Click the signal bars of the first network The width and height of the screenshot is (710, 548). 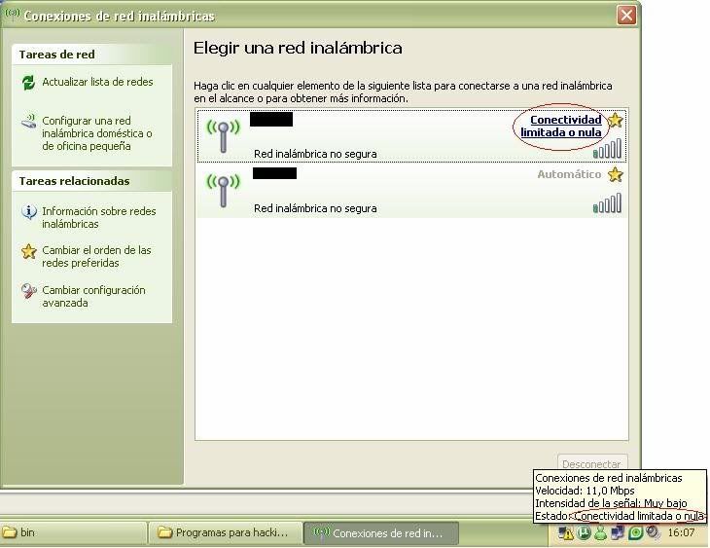[607, 149]
